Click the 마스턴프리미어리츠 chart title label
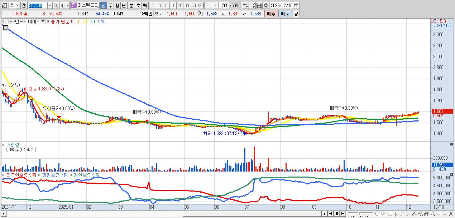This screenshot has height=218, width=455. tap(25, 21)
